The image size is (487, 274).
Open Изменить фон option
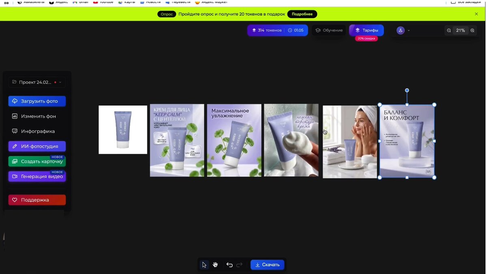(37, 116)
